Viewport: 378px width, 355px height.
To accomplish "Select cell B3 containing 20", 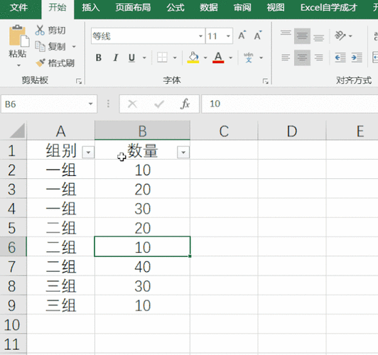I will coord(143,189).
